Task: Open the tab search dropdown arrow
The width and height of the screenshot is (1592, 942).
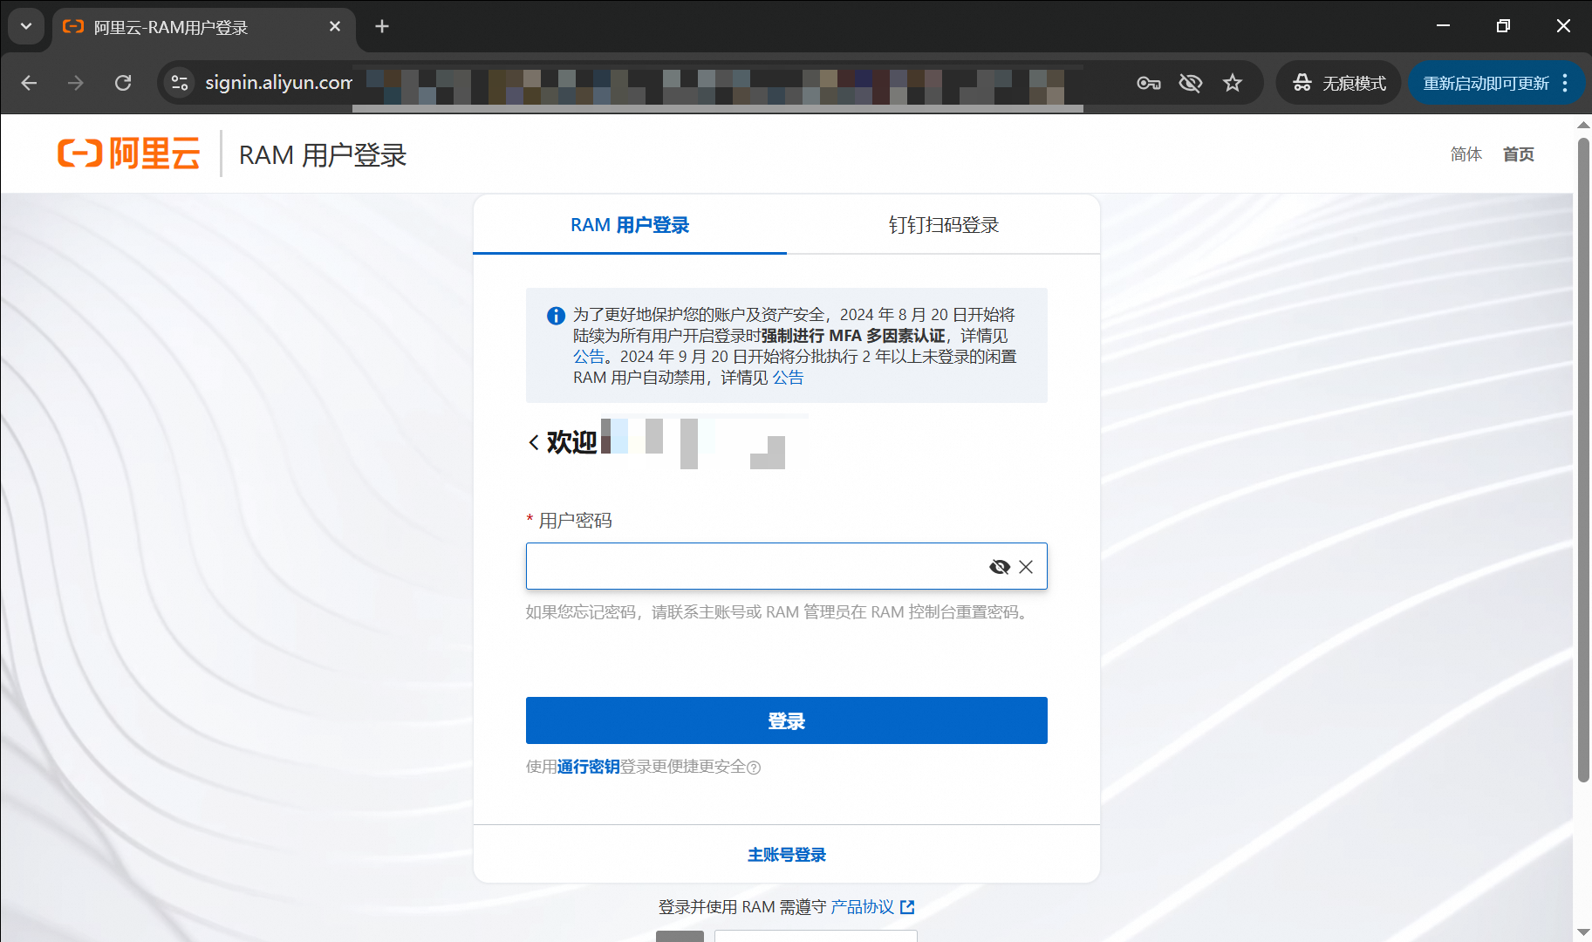Action: point(26,26)
